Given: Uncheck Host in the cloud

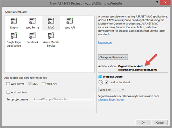Looking at the screenshot, I should [107, 82].
